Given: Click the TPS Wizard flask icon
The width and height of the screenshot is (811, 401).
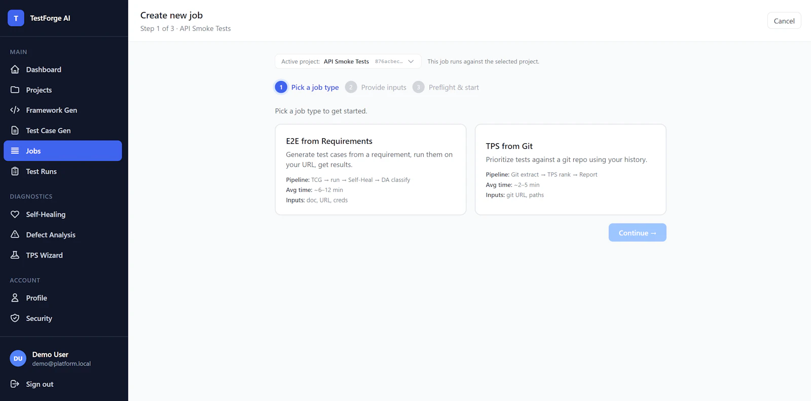Looking at the screenshot, I should [15, 255].
